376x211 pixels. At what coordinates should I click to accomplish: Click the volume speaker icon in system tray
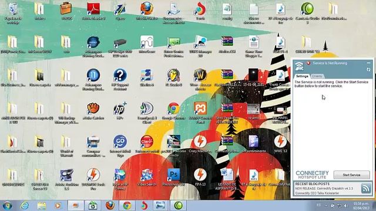(x=345, y=206)
